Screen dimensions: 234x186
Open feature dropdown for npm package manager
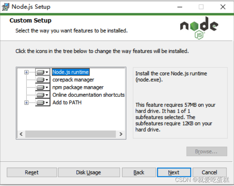click(x=43, y=87)
